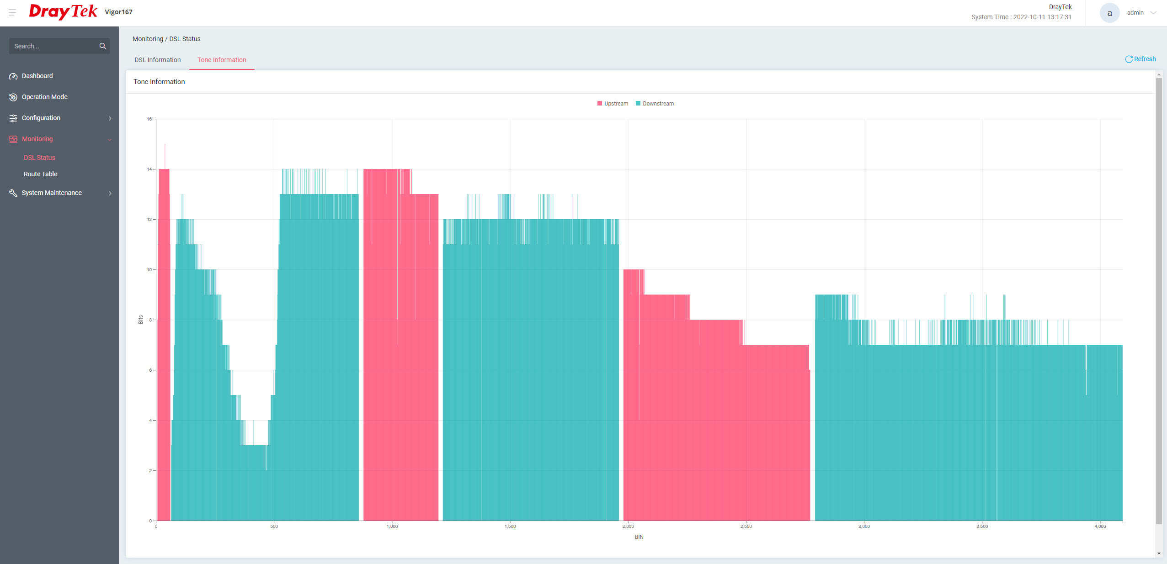Click the Configuration sliders icon
Screen dimensions: 1167x564
point(13,118)
